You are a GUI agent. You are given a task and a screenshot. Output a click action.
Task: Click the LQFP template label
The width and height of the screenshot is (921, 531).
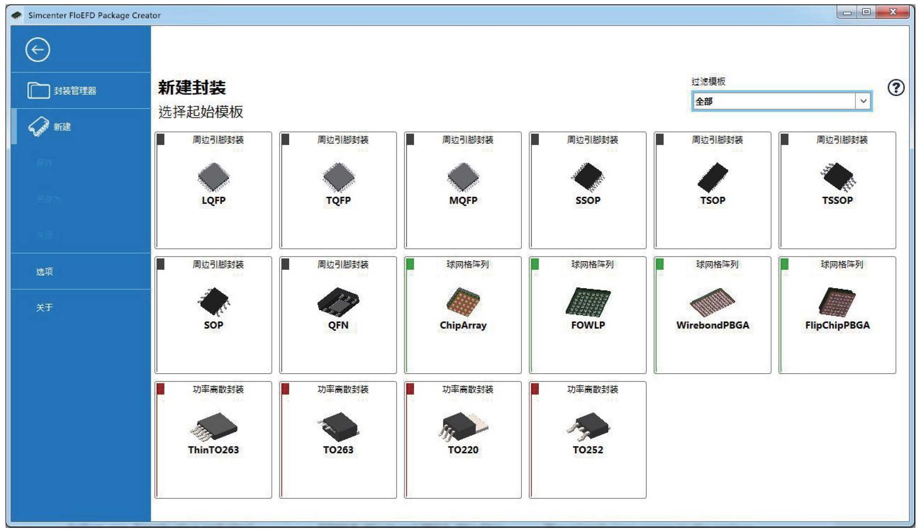click(x=213, y=200)
